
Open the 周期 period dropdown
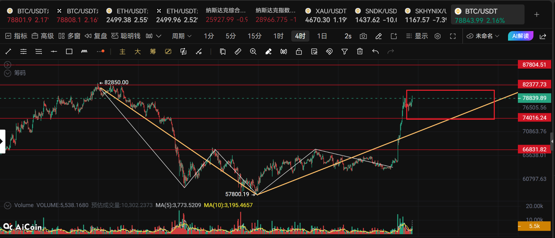tap(182, 36)
